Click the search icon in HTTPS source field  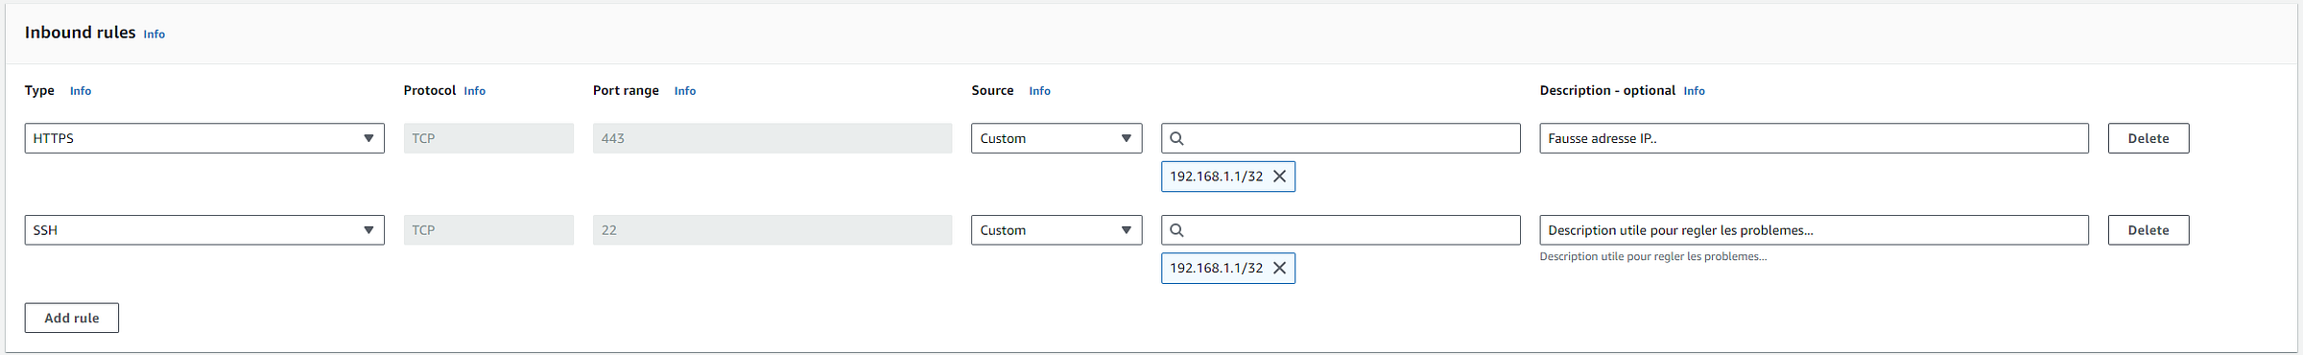(1177, 138)
